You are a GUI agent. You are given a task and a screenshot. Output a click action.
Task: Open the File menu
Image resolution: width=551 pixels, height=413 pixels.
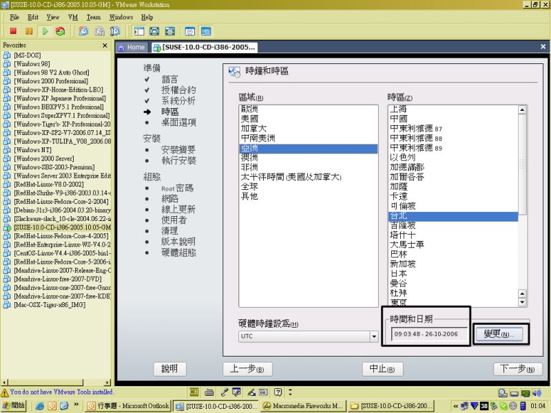[14, 17]
